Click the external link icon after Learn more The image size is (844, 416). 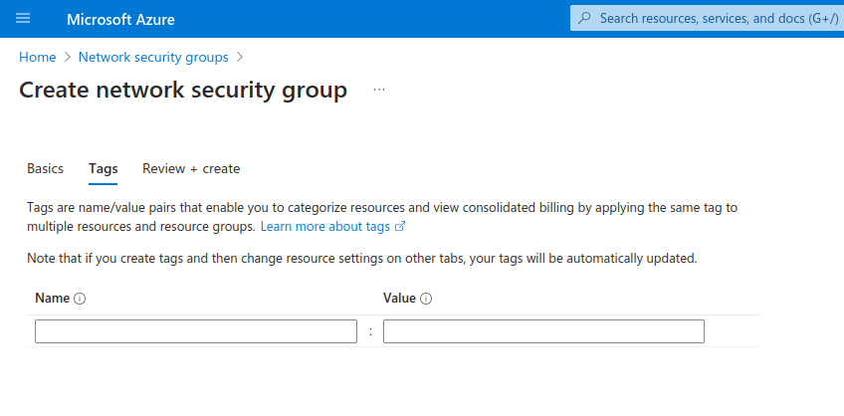400,227
